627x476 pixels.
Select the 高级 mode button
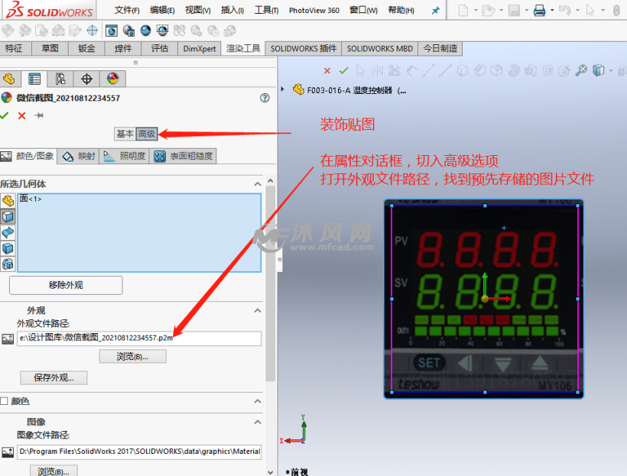[x=147, y=134]
